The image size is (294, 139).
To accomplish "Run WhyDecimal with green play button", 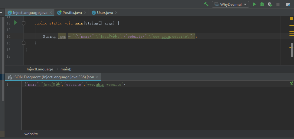I will pos(254,4).
